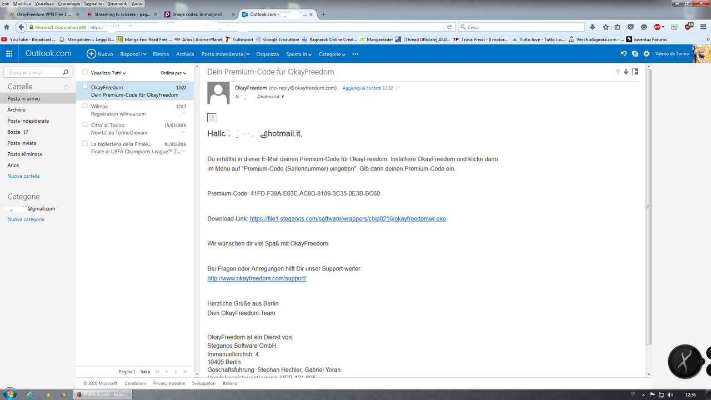Viewport: 711px width, 400px height.
Task: Go to the next message with down arrow
Action: point(626,72)
